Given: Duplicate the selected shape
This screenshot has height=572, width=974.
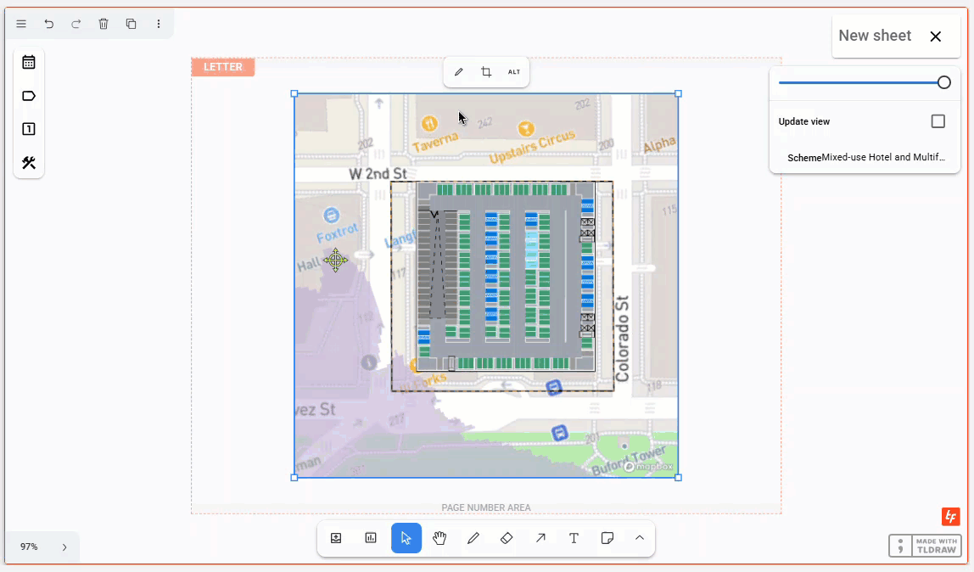Looking at the screenshot, I should pos(131,24).
